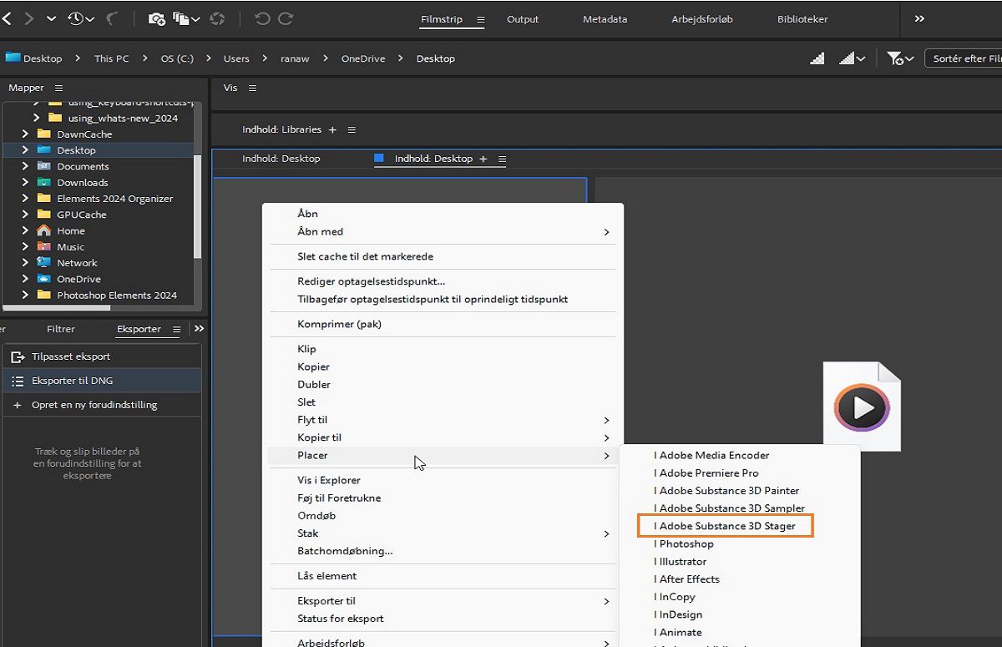Open thumbnail quality options icon with chevron
1002x647 pixels.
(x=852, y=58)
